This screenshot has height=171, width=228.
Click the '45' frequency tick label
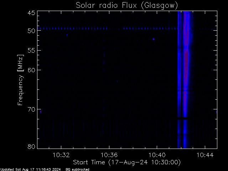(x=31, y=13)
